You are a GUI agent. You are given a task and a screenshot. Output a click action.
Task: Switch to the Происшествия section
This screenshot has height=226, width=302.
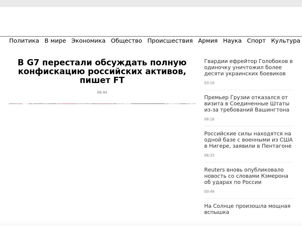170,41
